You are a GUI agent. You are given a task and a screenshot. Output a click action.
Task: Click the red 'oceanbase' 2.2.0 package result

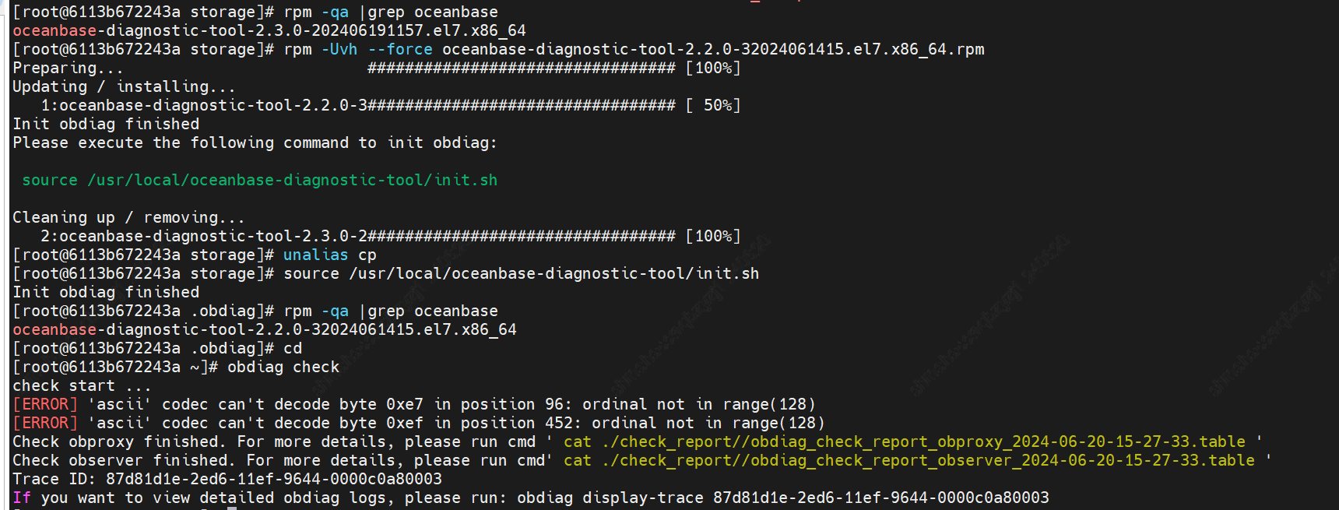tap(54, 329)
